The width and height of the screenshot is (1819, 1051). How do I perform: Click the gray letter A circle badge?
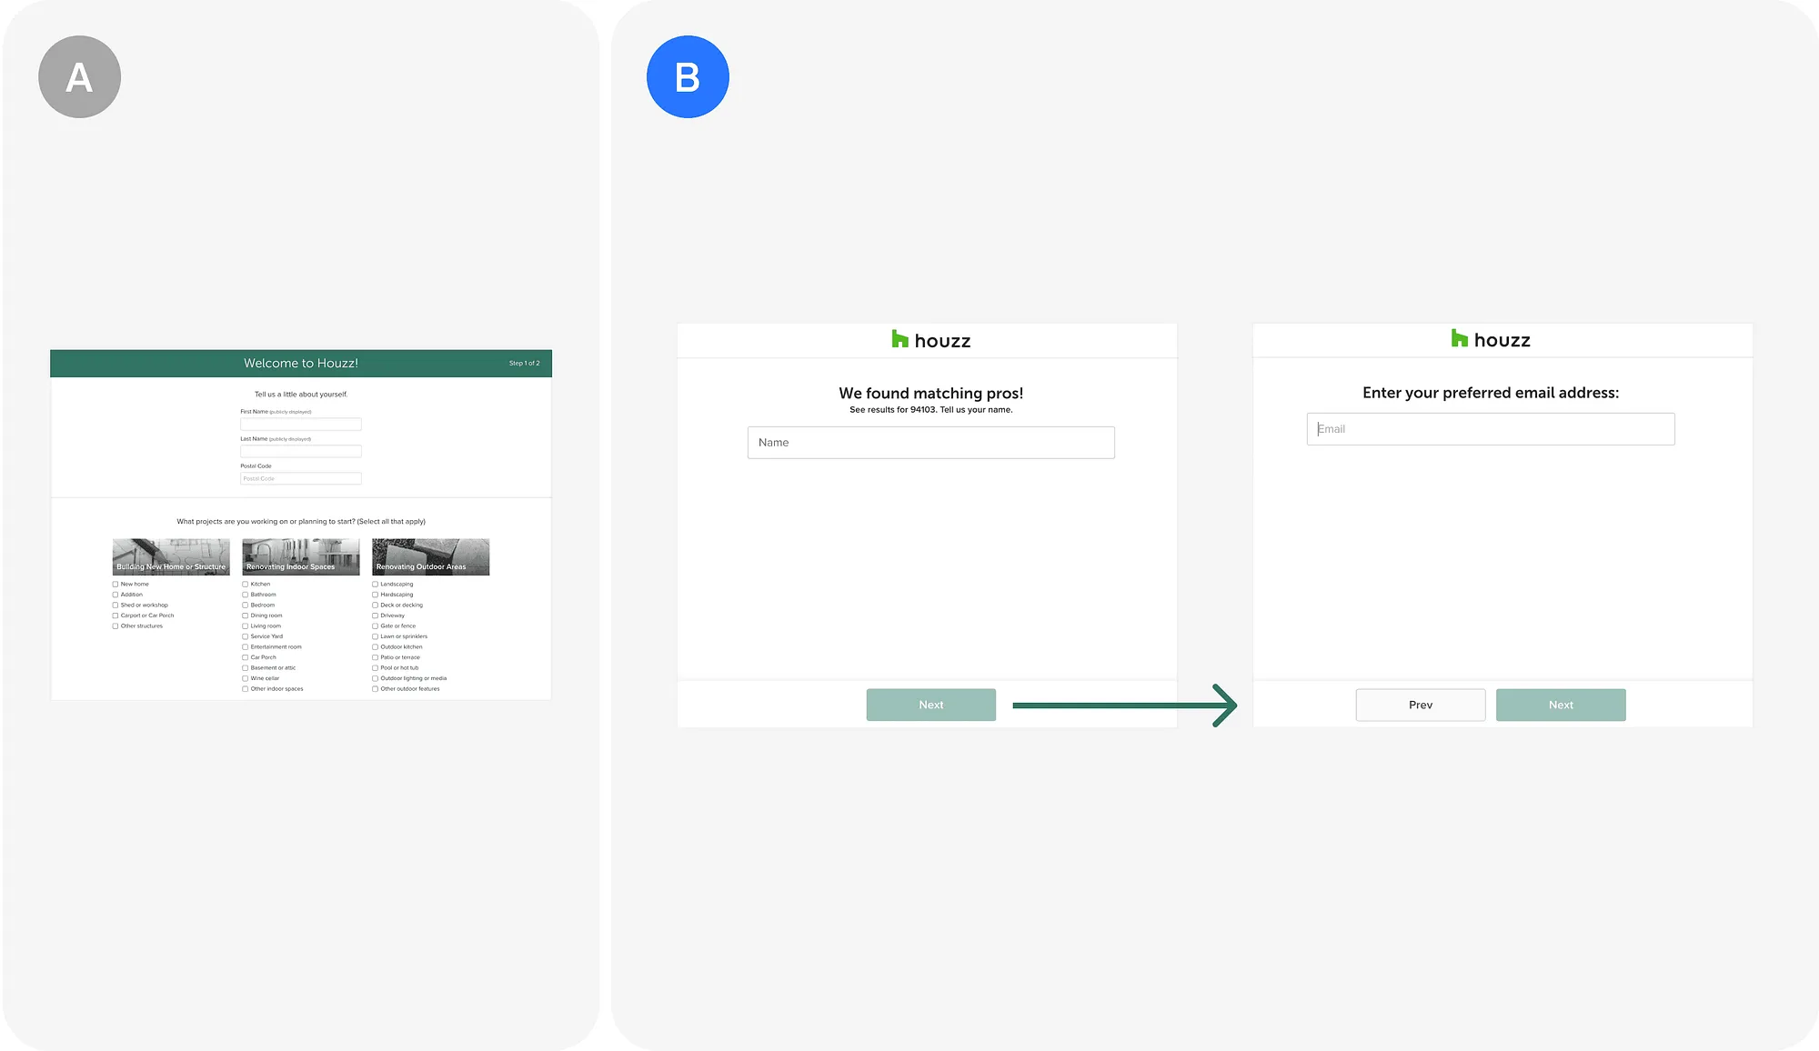pos(79,77)
